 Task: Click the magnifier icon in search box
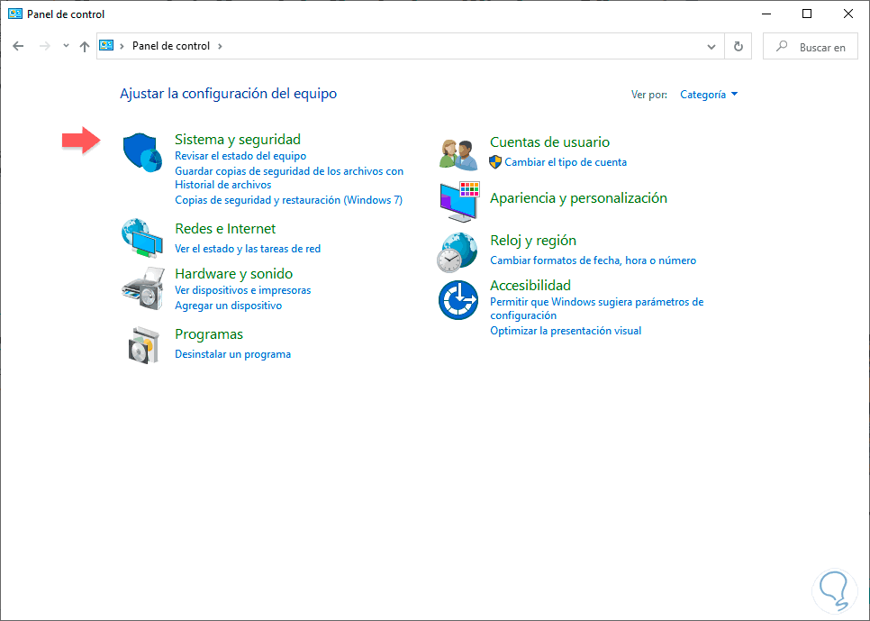(782, 46)
